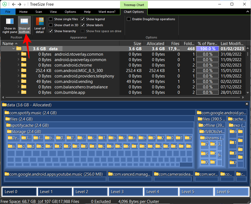This screenshot has width=251, height=204.
Task: Open the Level of detail button
Action: 40,26
